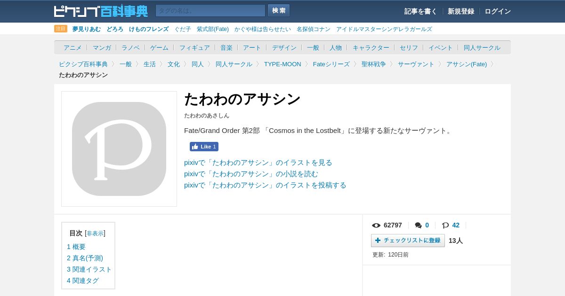Open trending tag アイドルマスターシンデレラガールズ
The height and width of the screenshot is (296, 565).
point(384,29)
